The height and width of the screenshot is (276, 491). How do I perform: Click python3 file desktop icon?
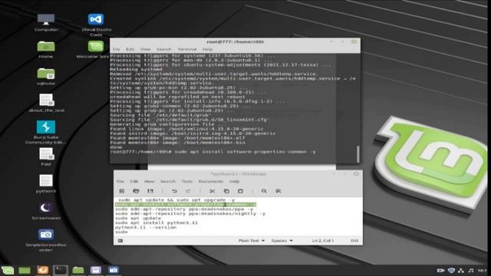point(46,184)
